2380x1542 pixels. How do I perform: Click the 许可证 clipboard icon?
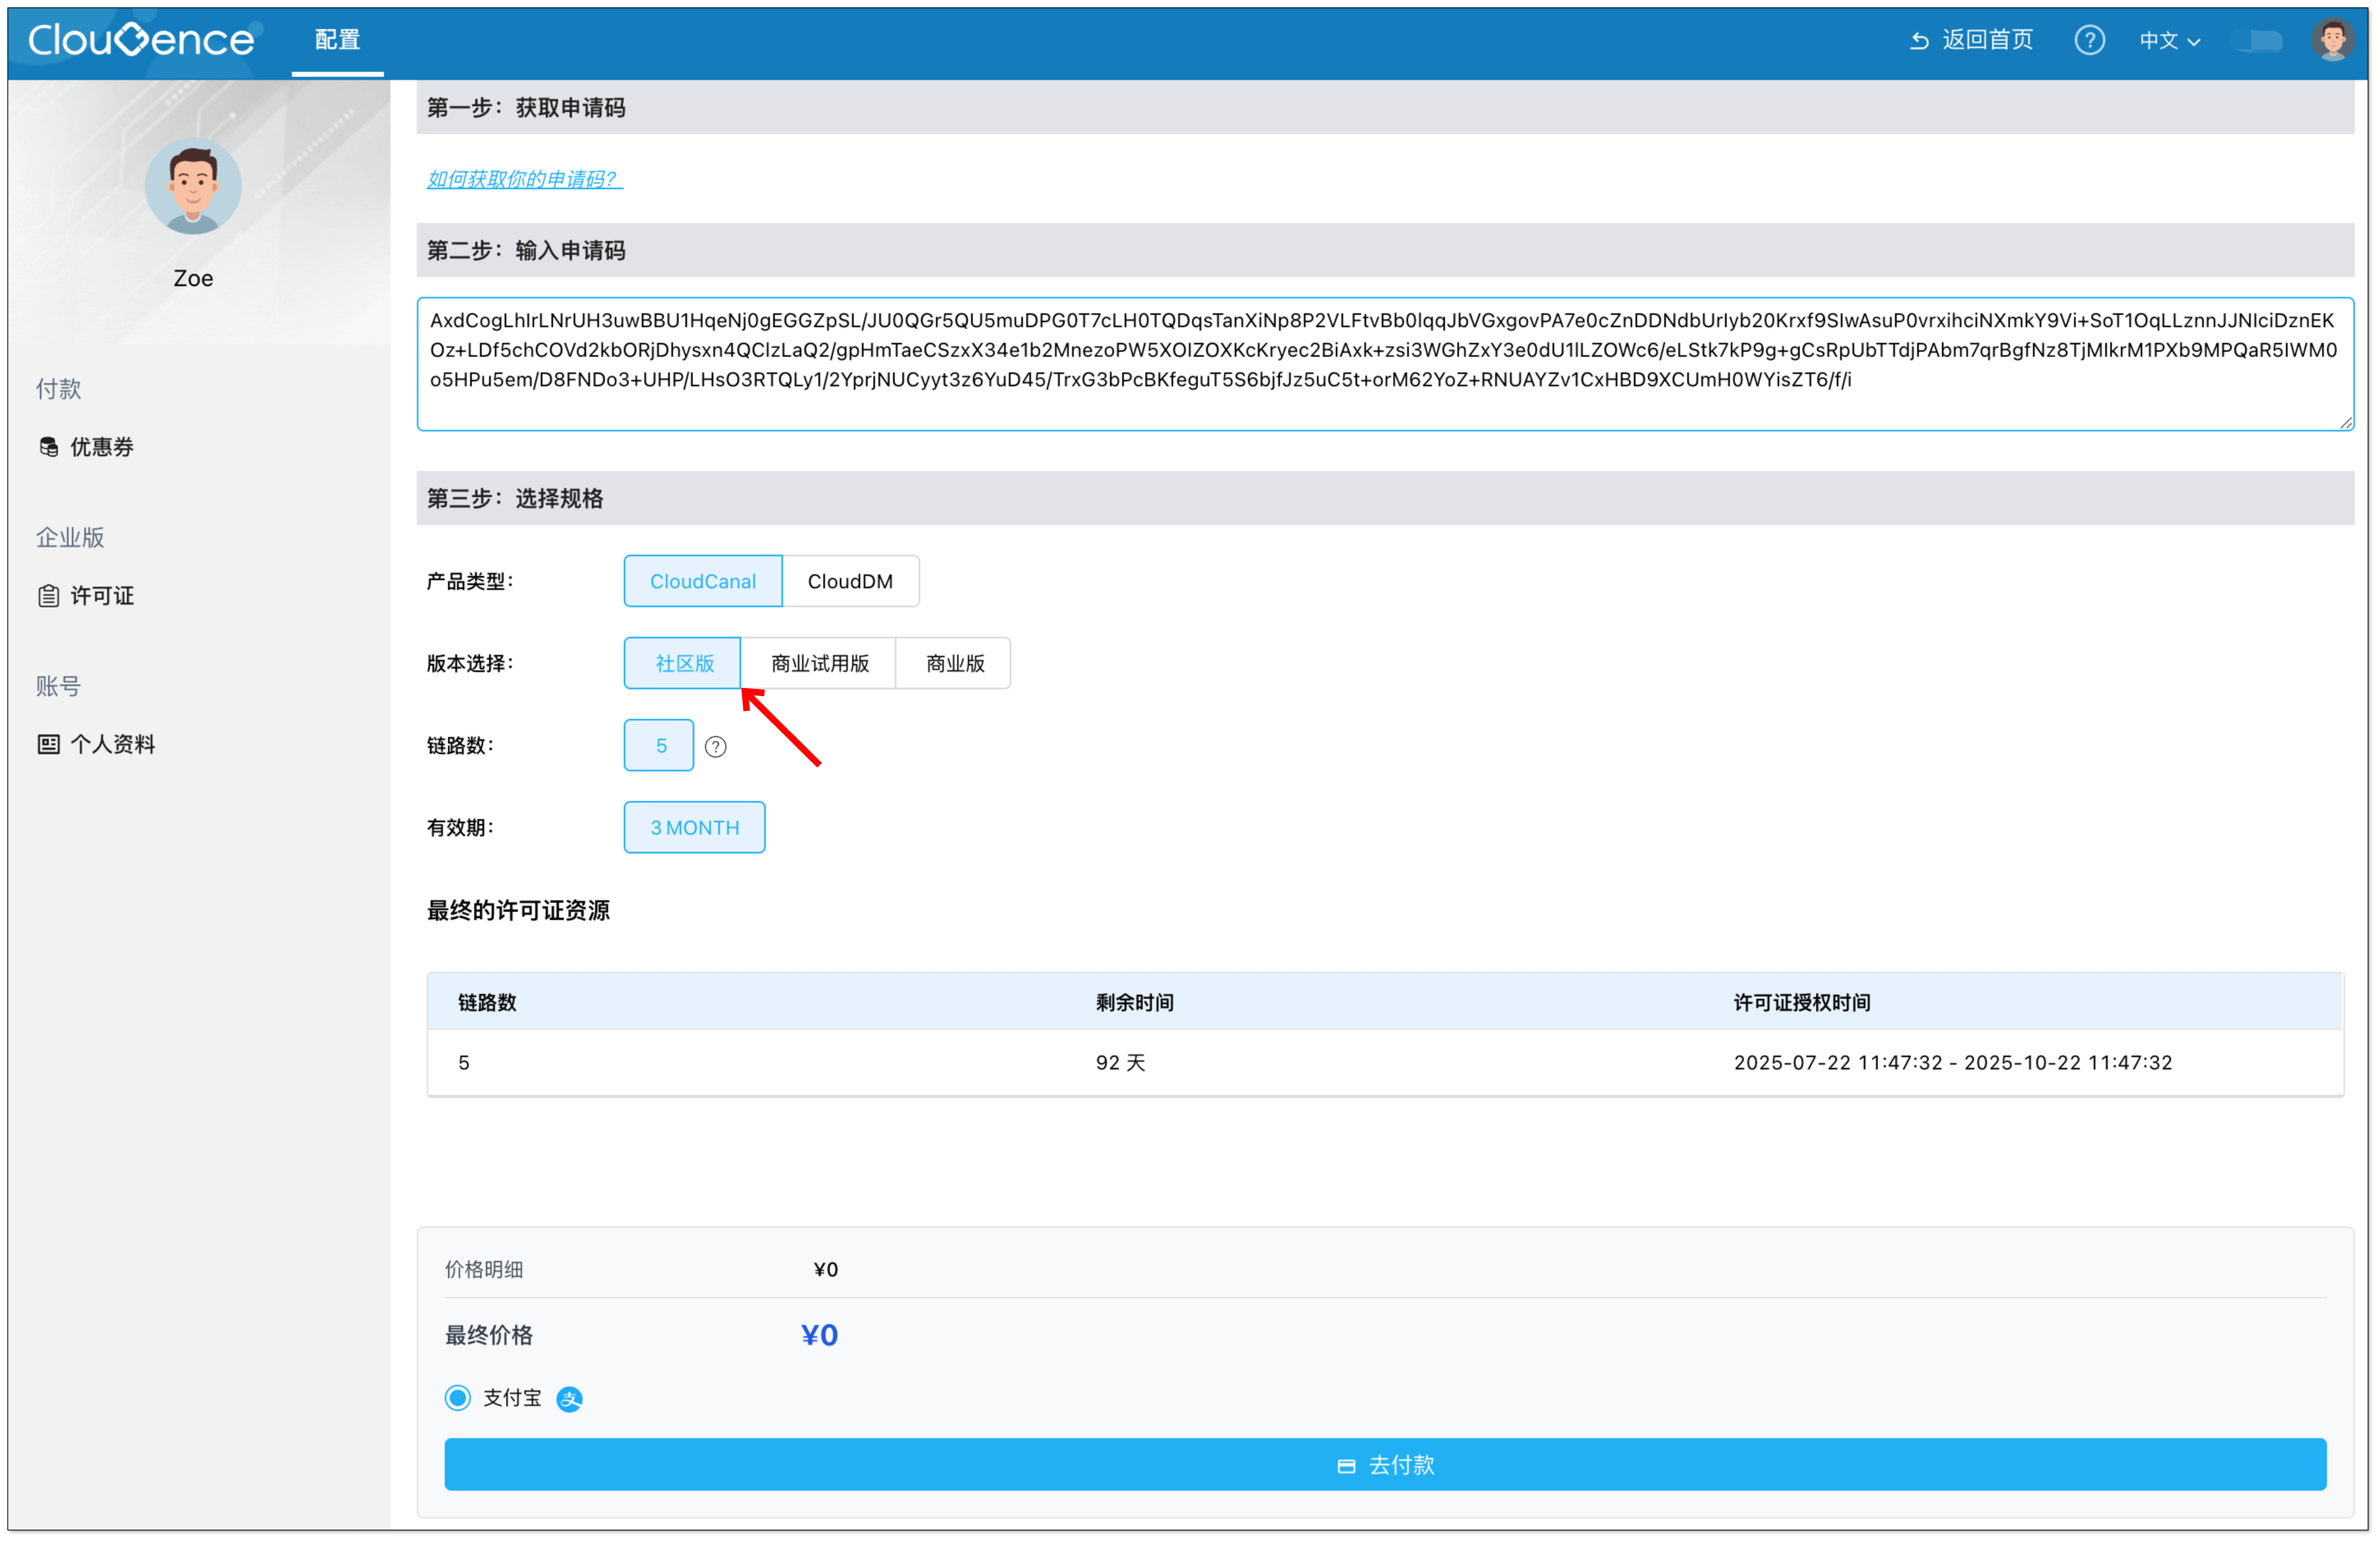coord(49,596)
